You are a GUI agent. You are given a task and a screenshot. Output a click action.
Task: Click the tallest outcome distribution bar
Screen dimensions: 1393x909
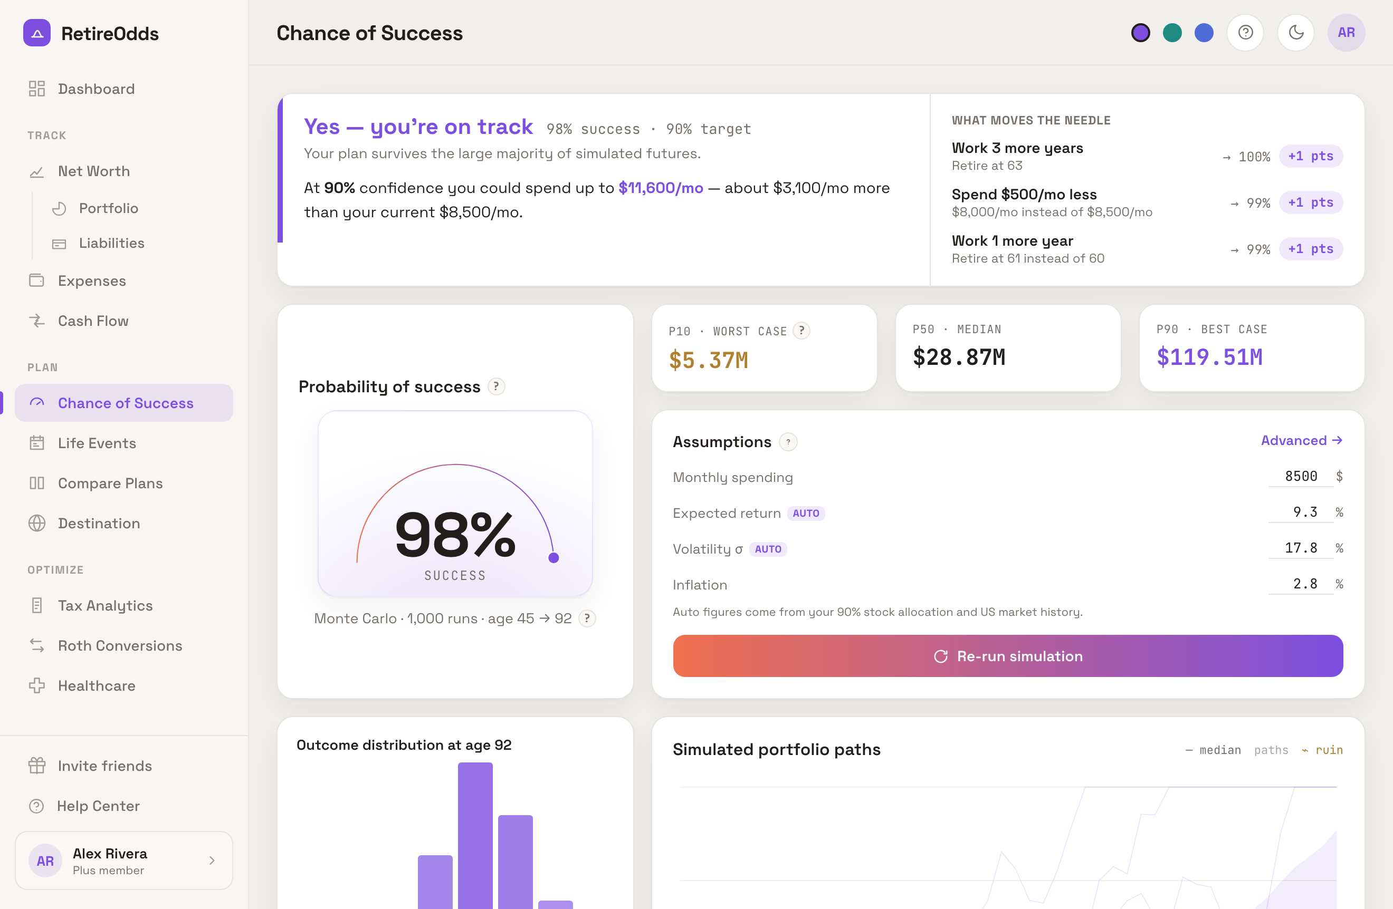coord(475,835)
